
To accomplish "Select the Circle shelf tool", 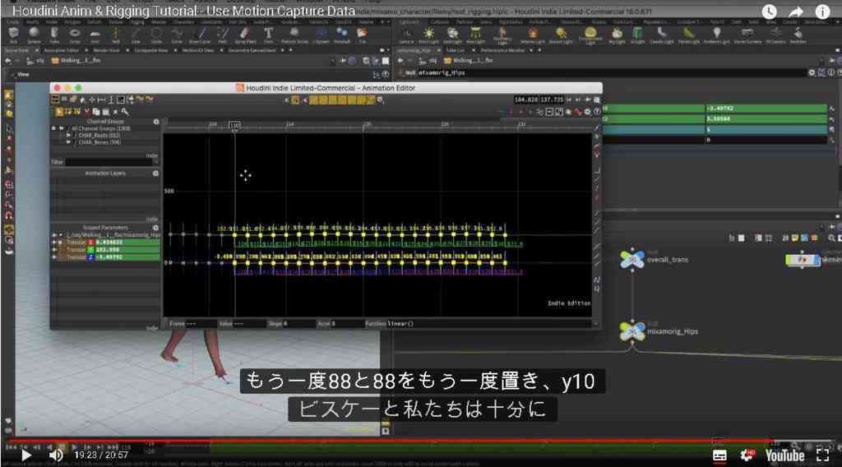I will coord(156,34).
